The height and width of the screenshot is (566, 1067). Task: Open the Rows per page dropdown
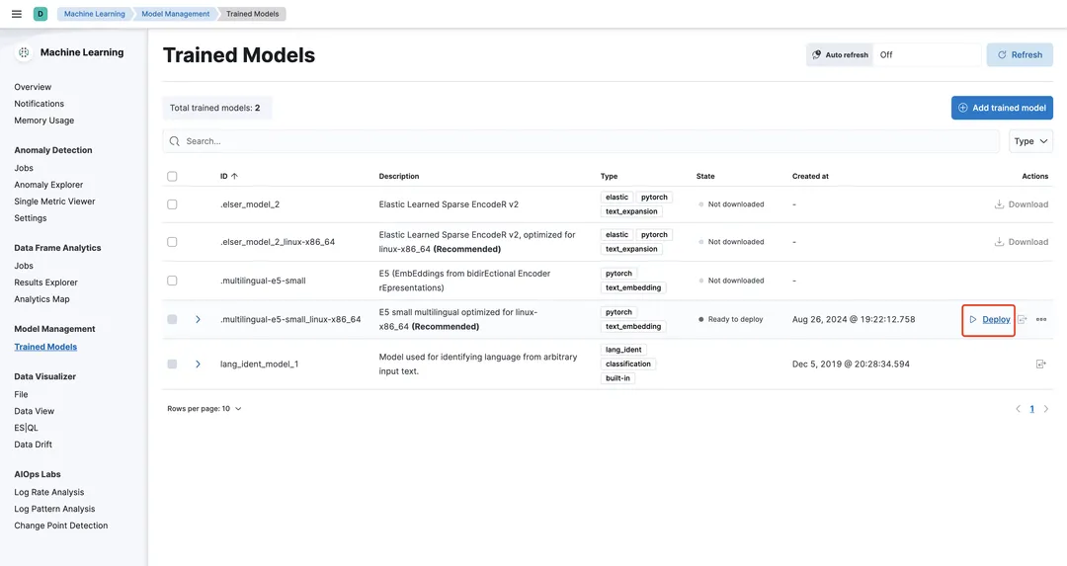pos(205,409)
